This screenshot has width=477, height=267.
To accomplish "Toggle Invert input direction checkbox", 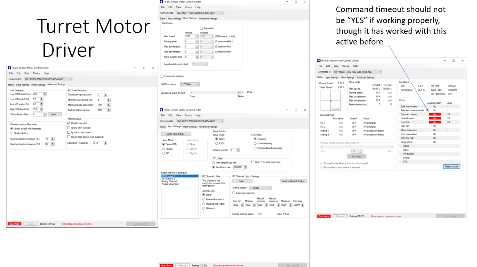I will [234, 193].
